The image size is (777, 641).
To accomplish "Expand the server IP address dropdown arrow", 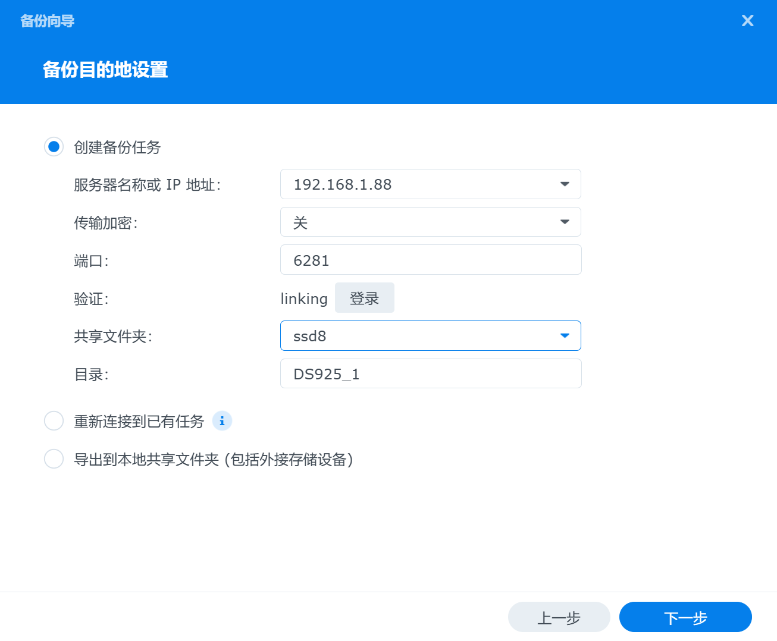I will [x=565, y=184].
